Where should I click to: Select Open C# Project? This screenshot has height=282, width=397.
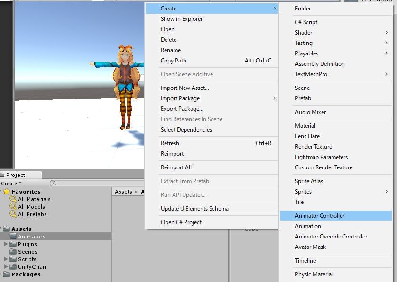coord(212,222)
